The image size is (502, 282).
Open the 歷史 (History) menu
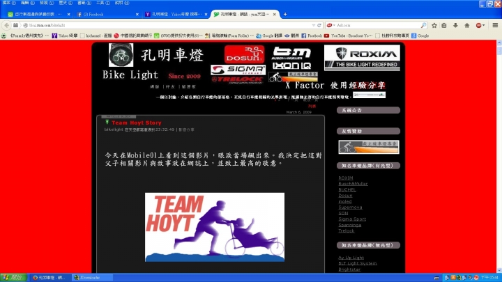66,3
